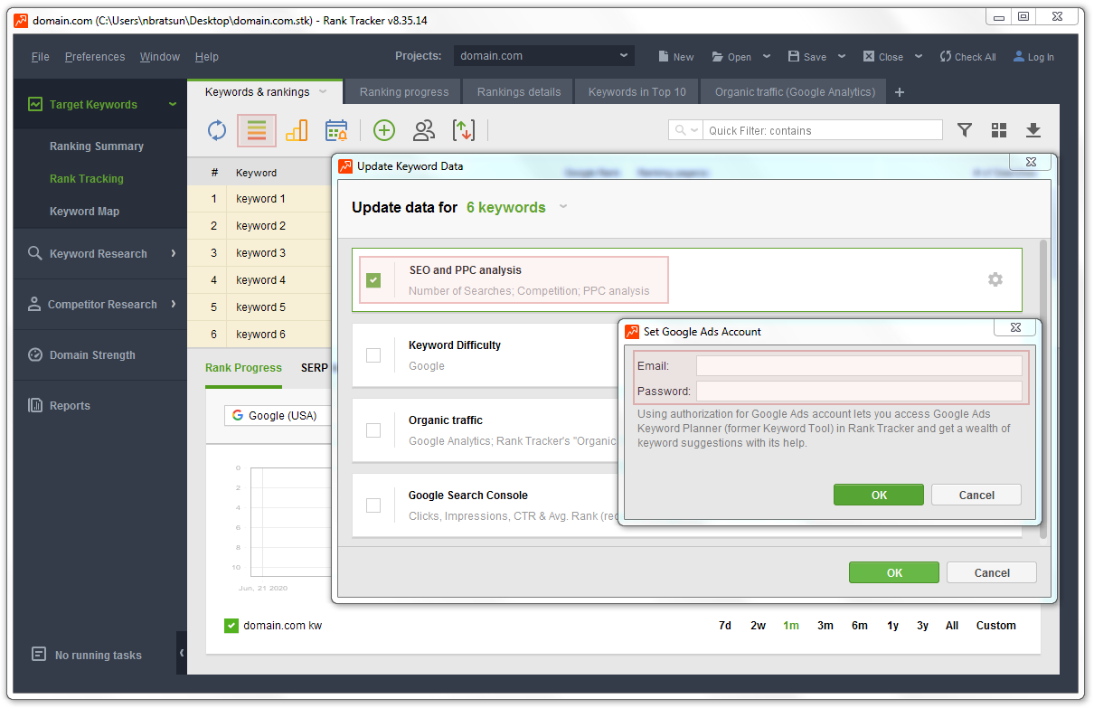Viewport: 1094px width, 708px height.
Task: Toggle the domain.com kw chart checkbox
Action: click(231, 625)
